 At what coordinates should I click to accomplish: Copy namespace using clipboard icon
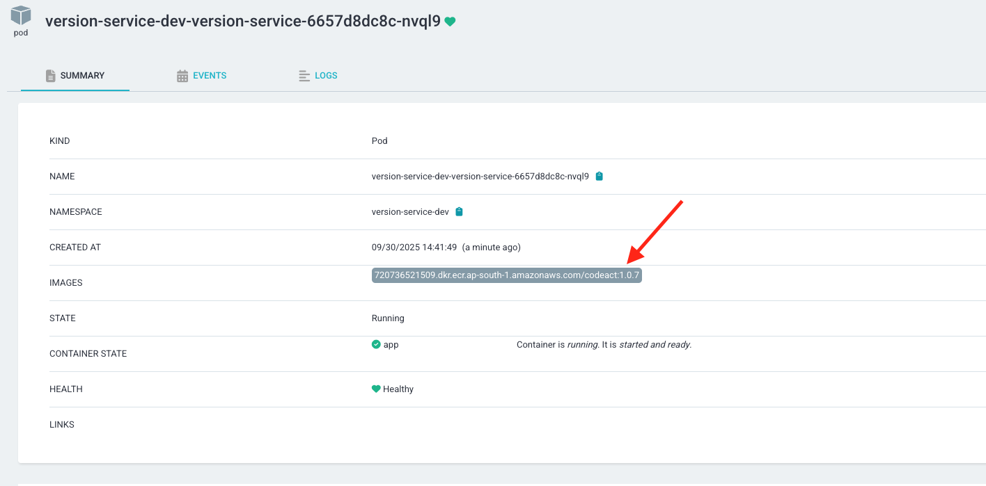coord(459,212)
